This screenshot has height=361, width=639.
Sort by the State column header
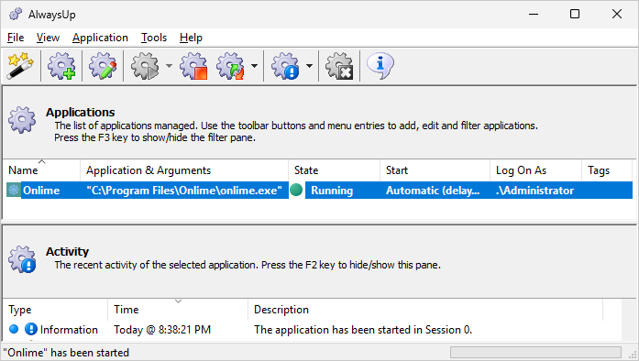pos(335,170)
